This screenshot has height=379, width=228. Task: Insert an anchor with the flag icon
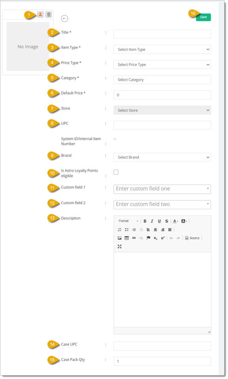pyautogui.click(x=148, y=238)
